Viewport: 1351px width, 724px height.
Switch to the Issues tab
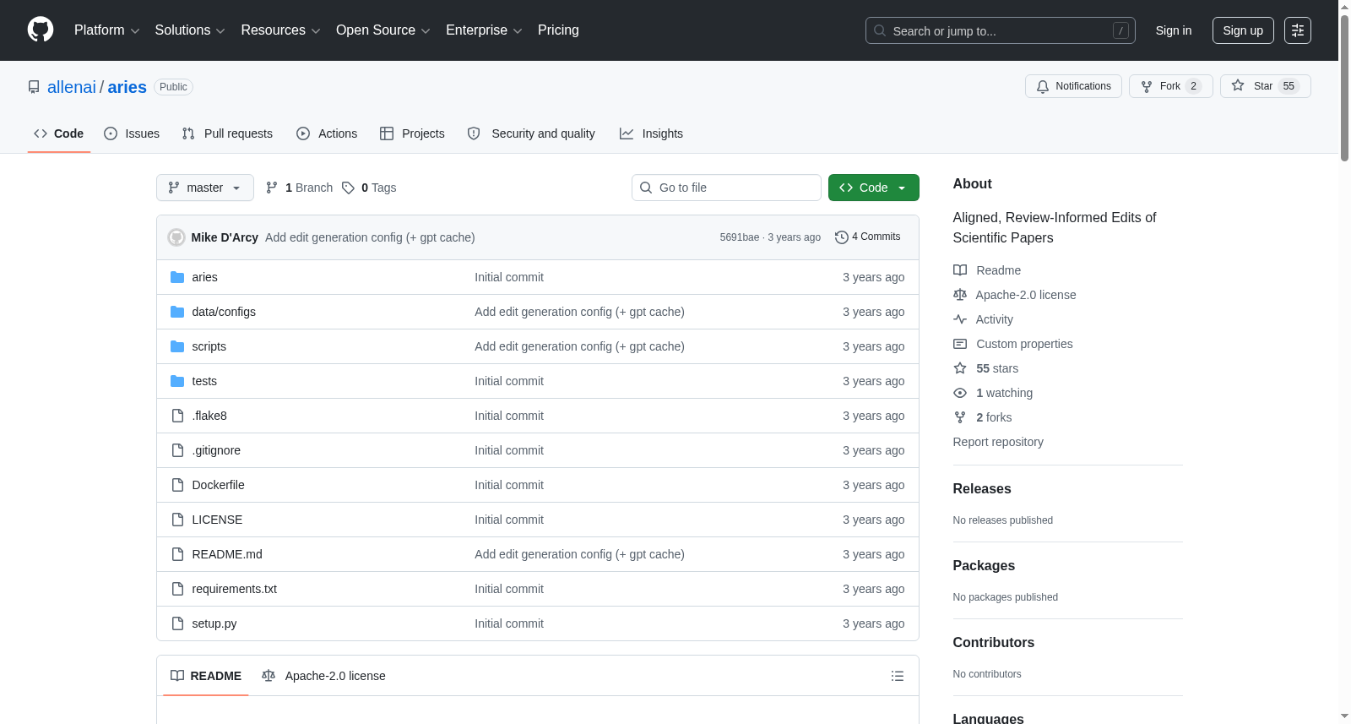[x=132, y=133]
